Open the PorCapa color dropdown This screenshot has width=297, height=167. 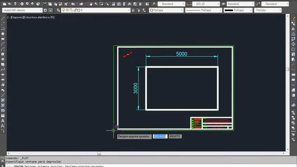166,10
